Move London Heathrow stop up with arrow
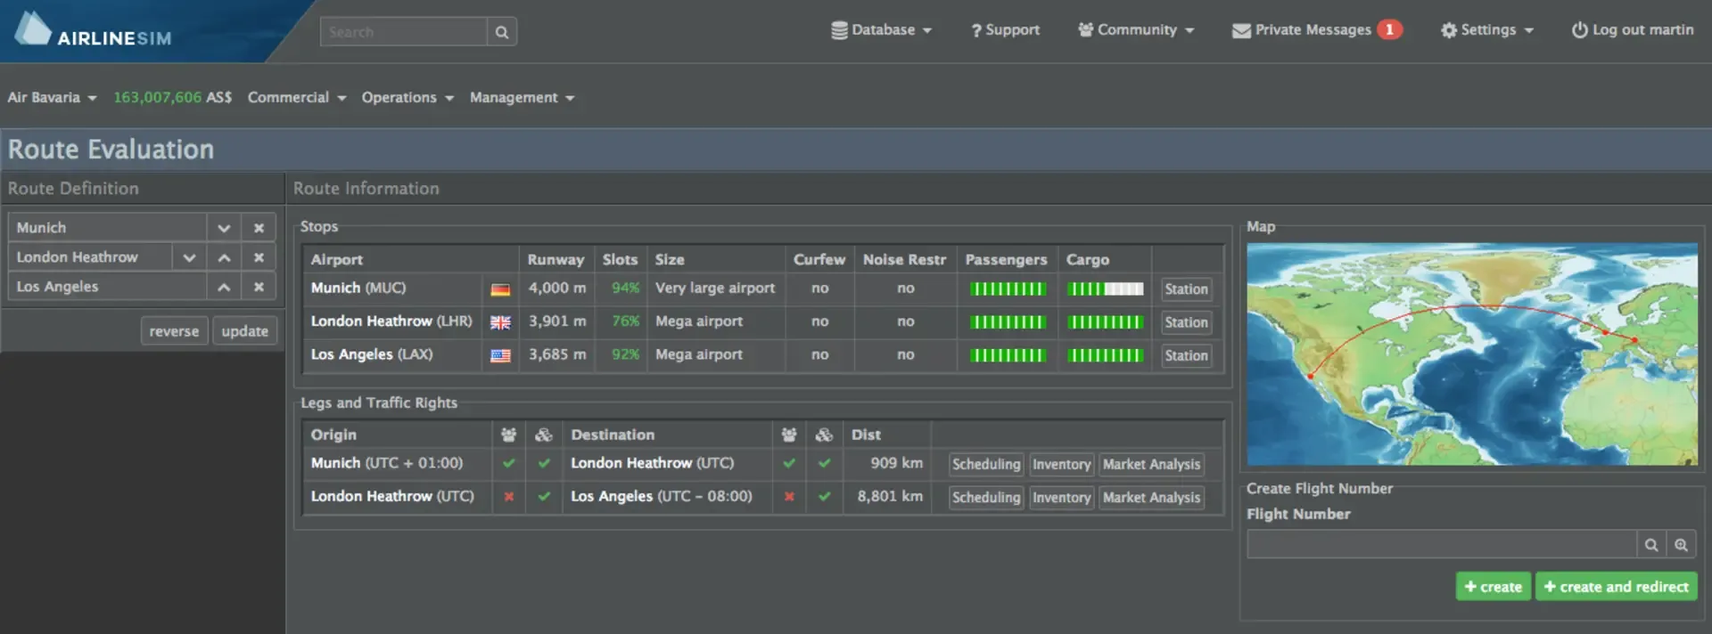This screenshot has width=1712, height=634. pyautogui.click(x=224, y=257)
